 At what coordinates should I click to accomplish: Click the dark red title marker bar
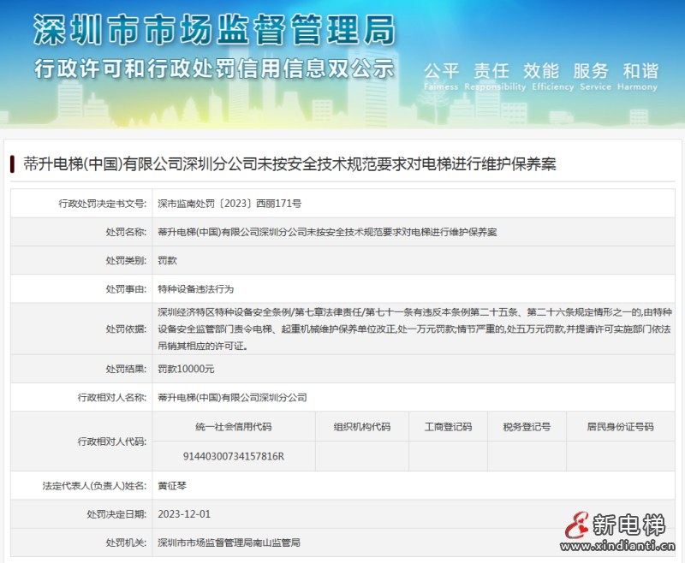13,164
